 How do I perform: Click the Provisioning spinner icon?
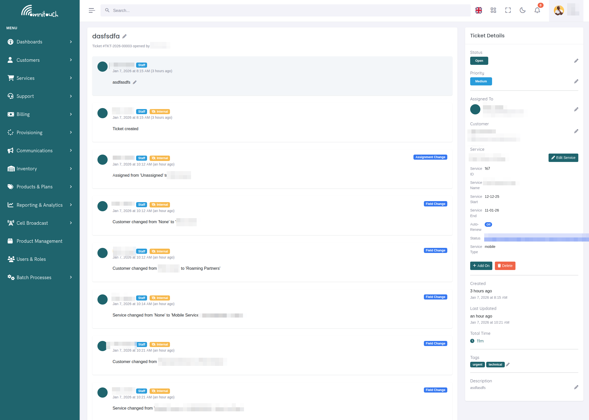click(x=11, y=132)
